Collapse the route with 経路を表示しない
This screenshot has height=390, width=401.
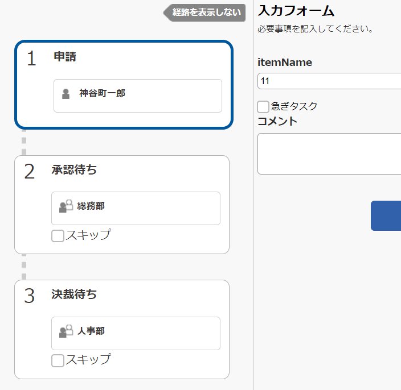(204, 13)
